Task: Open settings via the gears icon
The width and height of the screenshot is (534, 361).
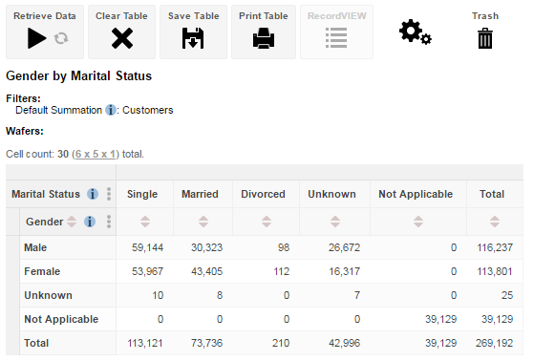Action: (x=416, y=32)
